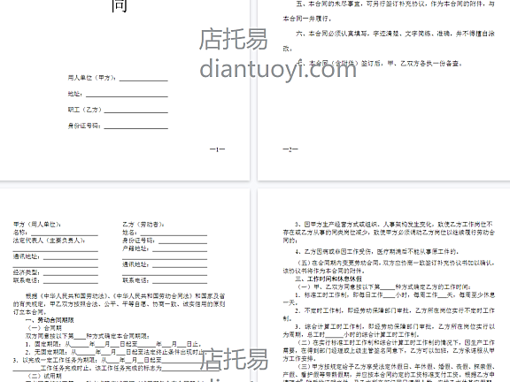Click the "经济类型" label
The height and width of the screenshot is (382, 510).
click(27, 272)
